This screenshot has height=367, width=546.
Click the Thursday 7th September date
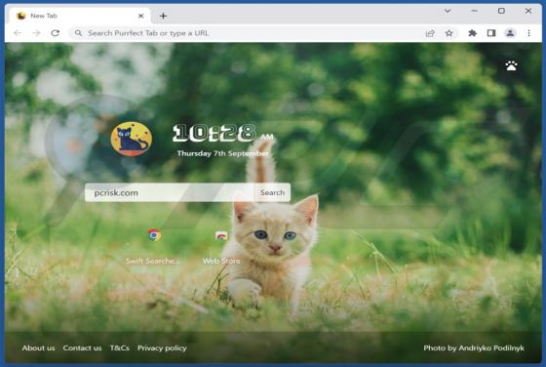pyautogui.click(x=223, y=153)
